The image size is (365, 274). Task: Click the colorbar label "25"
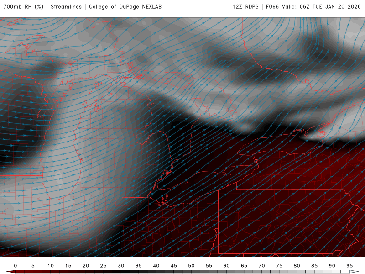pos(104,266)
